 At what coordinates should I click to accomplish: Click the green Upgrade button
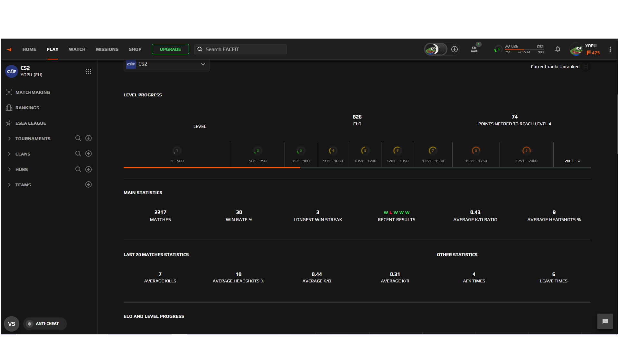(x=170, y=49)
